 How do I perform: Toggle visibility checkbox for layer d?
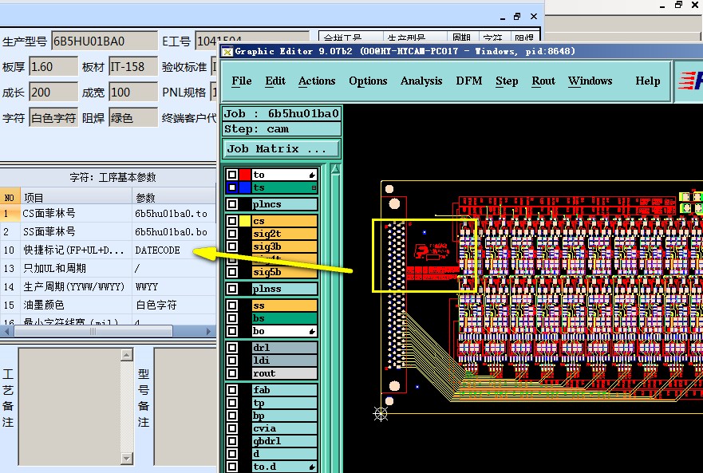pyautogui.click(x=232, y=453)
